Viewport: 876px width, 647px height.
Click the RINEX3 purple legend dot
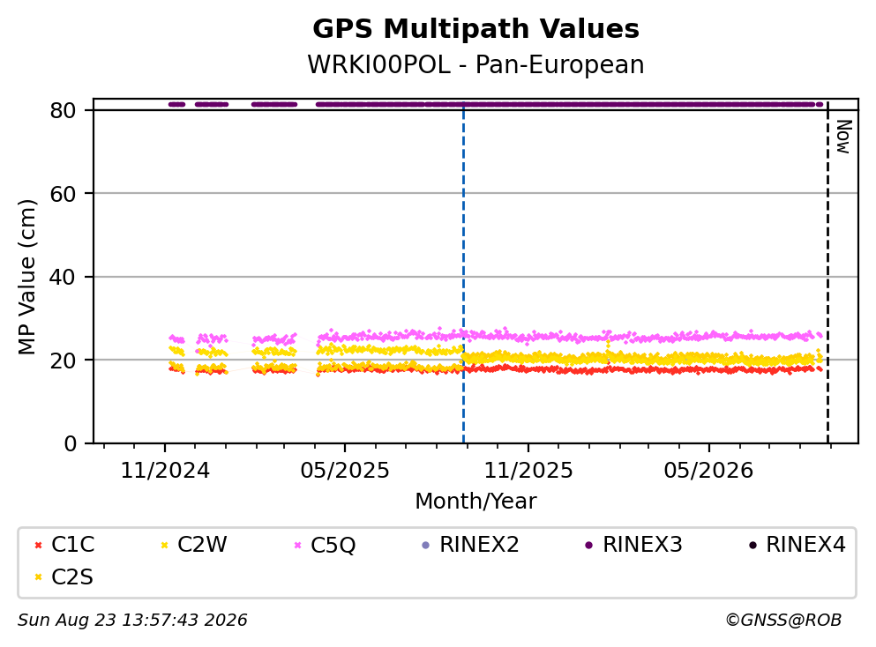(x=588, y=545)
